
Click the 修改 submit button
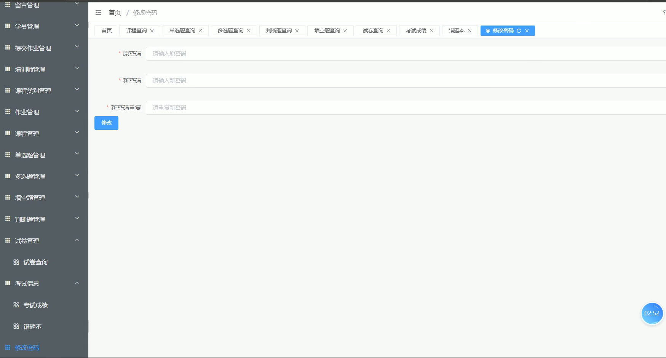(106, 123)
